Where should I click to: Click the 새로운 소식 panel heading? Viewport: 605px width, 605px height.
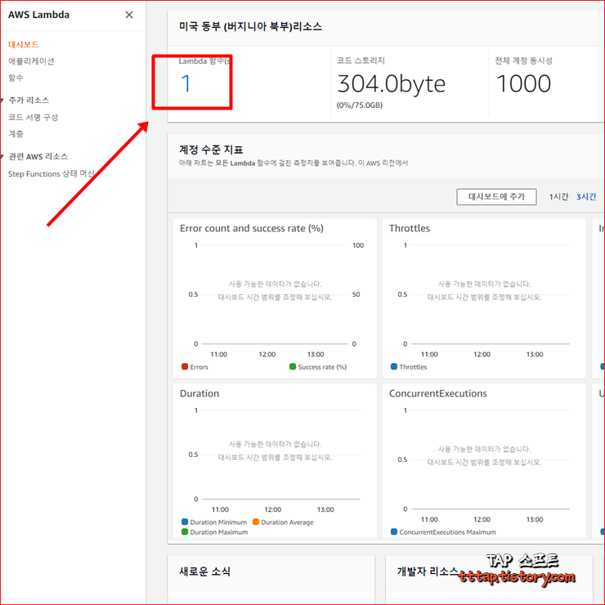pos(204,571)
